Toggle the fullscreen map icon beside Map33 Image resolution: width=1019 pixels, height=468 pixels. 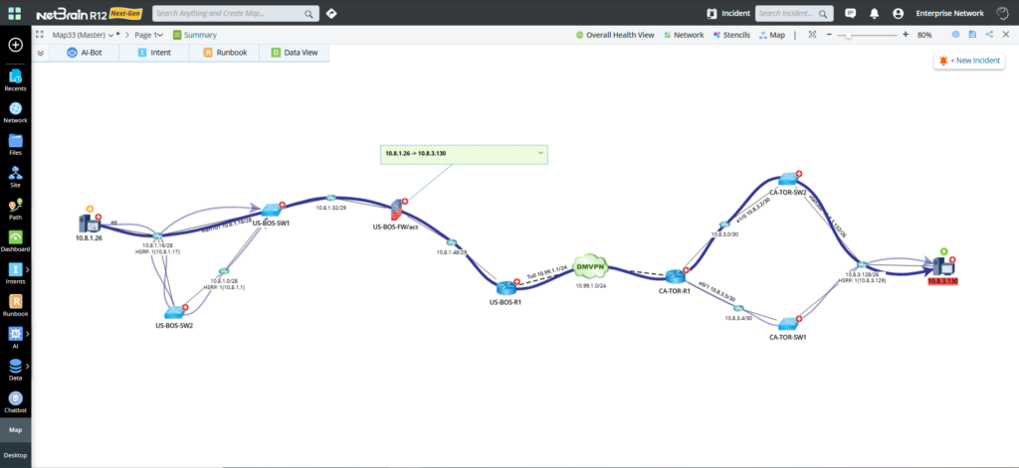pos(40,35)
